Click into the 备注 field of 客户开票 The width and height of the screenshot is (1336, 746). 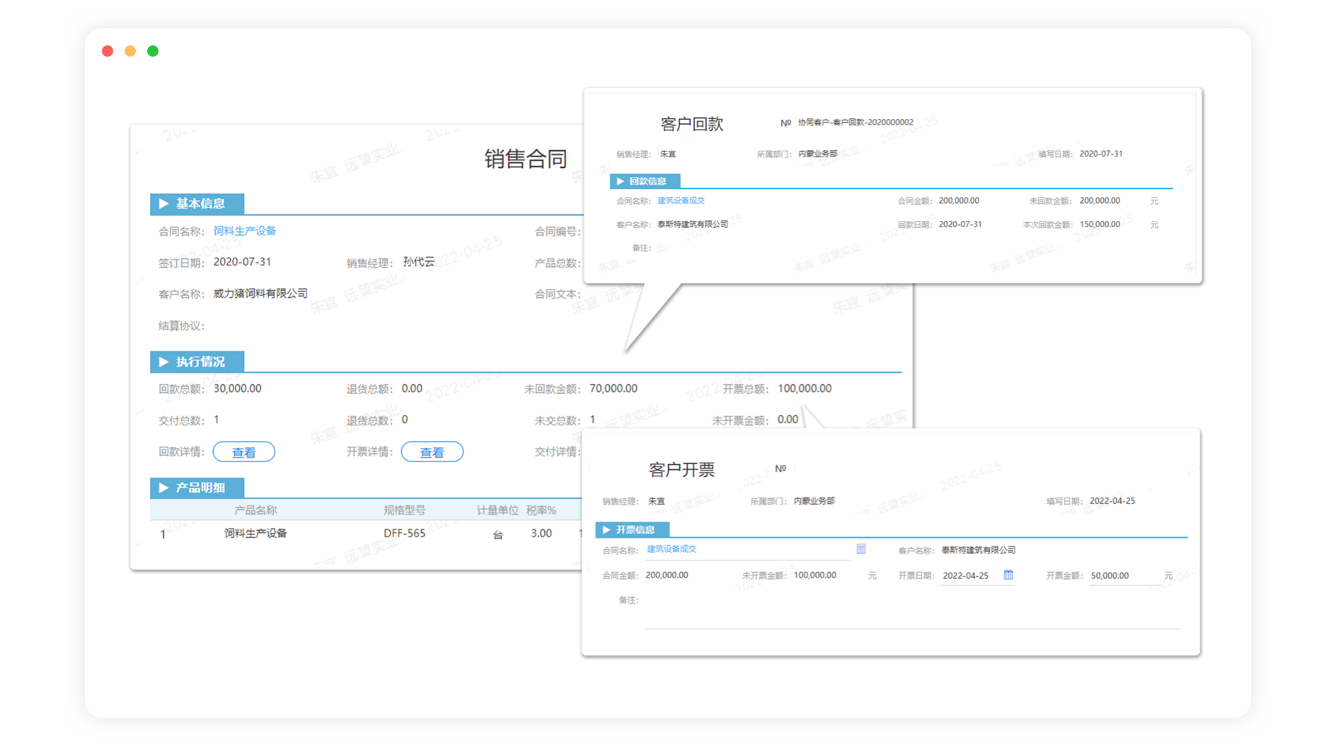pyautogui.click(x=912, y=613)
